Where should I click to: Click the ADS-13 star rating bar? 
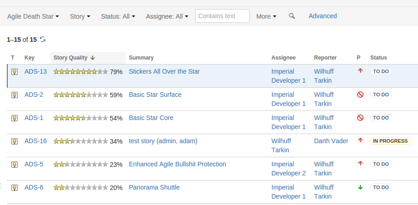tap(81, 72)
